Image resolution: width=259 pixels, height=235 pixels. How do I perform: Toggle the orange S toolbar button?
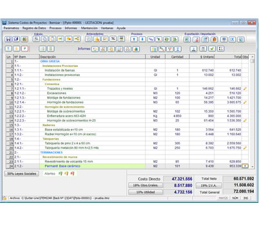(x=16, y=49)
